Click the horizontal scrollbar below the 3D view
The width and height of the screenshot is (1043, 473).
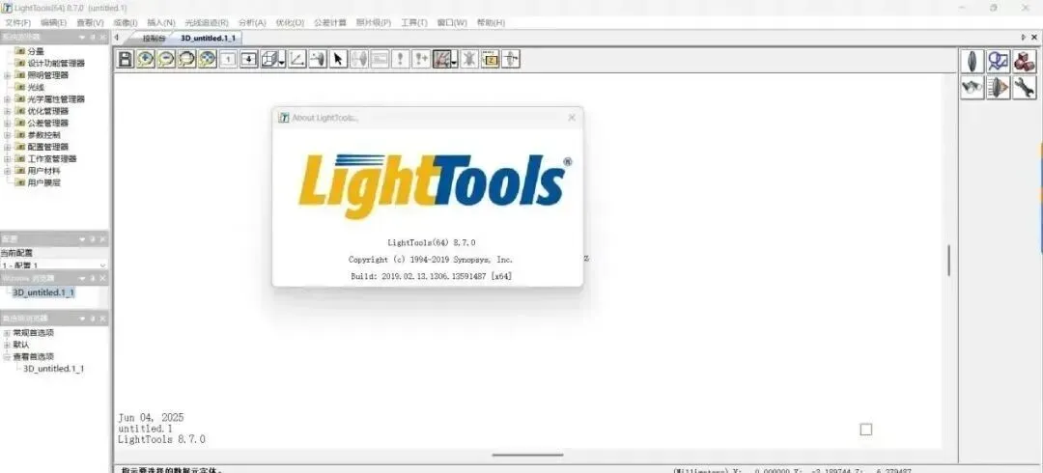coord(527,456)
